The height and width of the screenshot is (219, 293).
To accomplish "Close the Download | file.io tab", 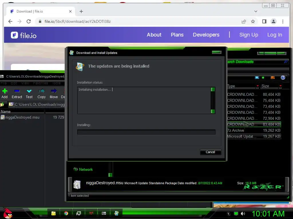I will [70, 11].
